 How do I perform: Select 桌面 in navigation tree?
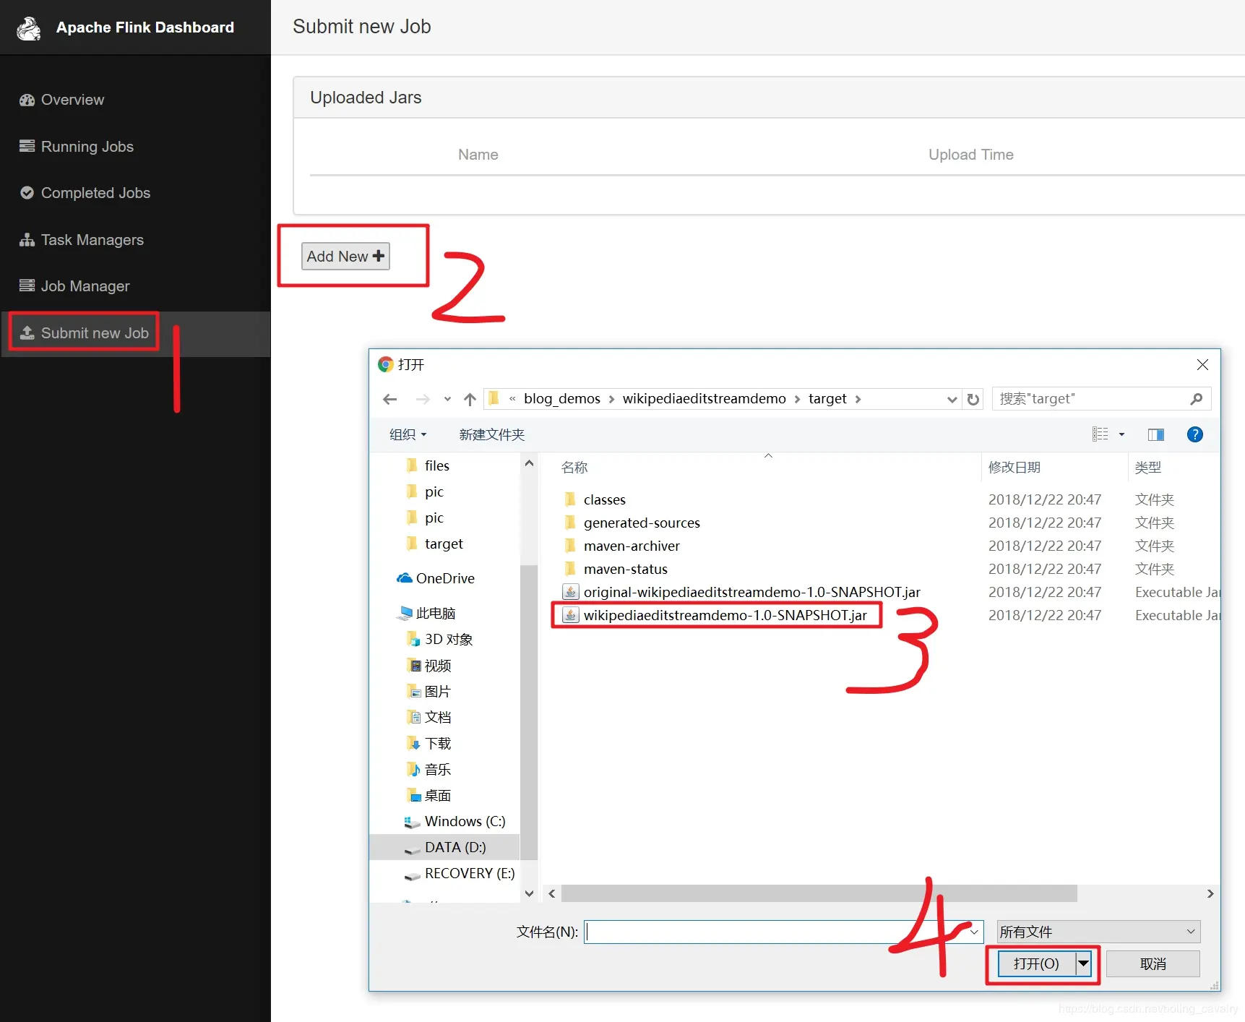pos(437,795)
